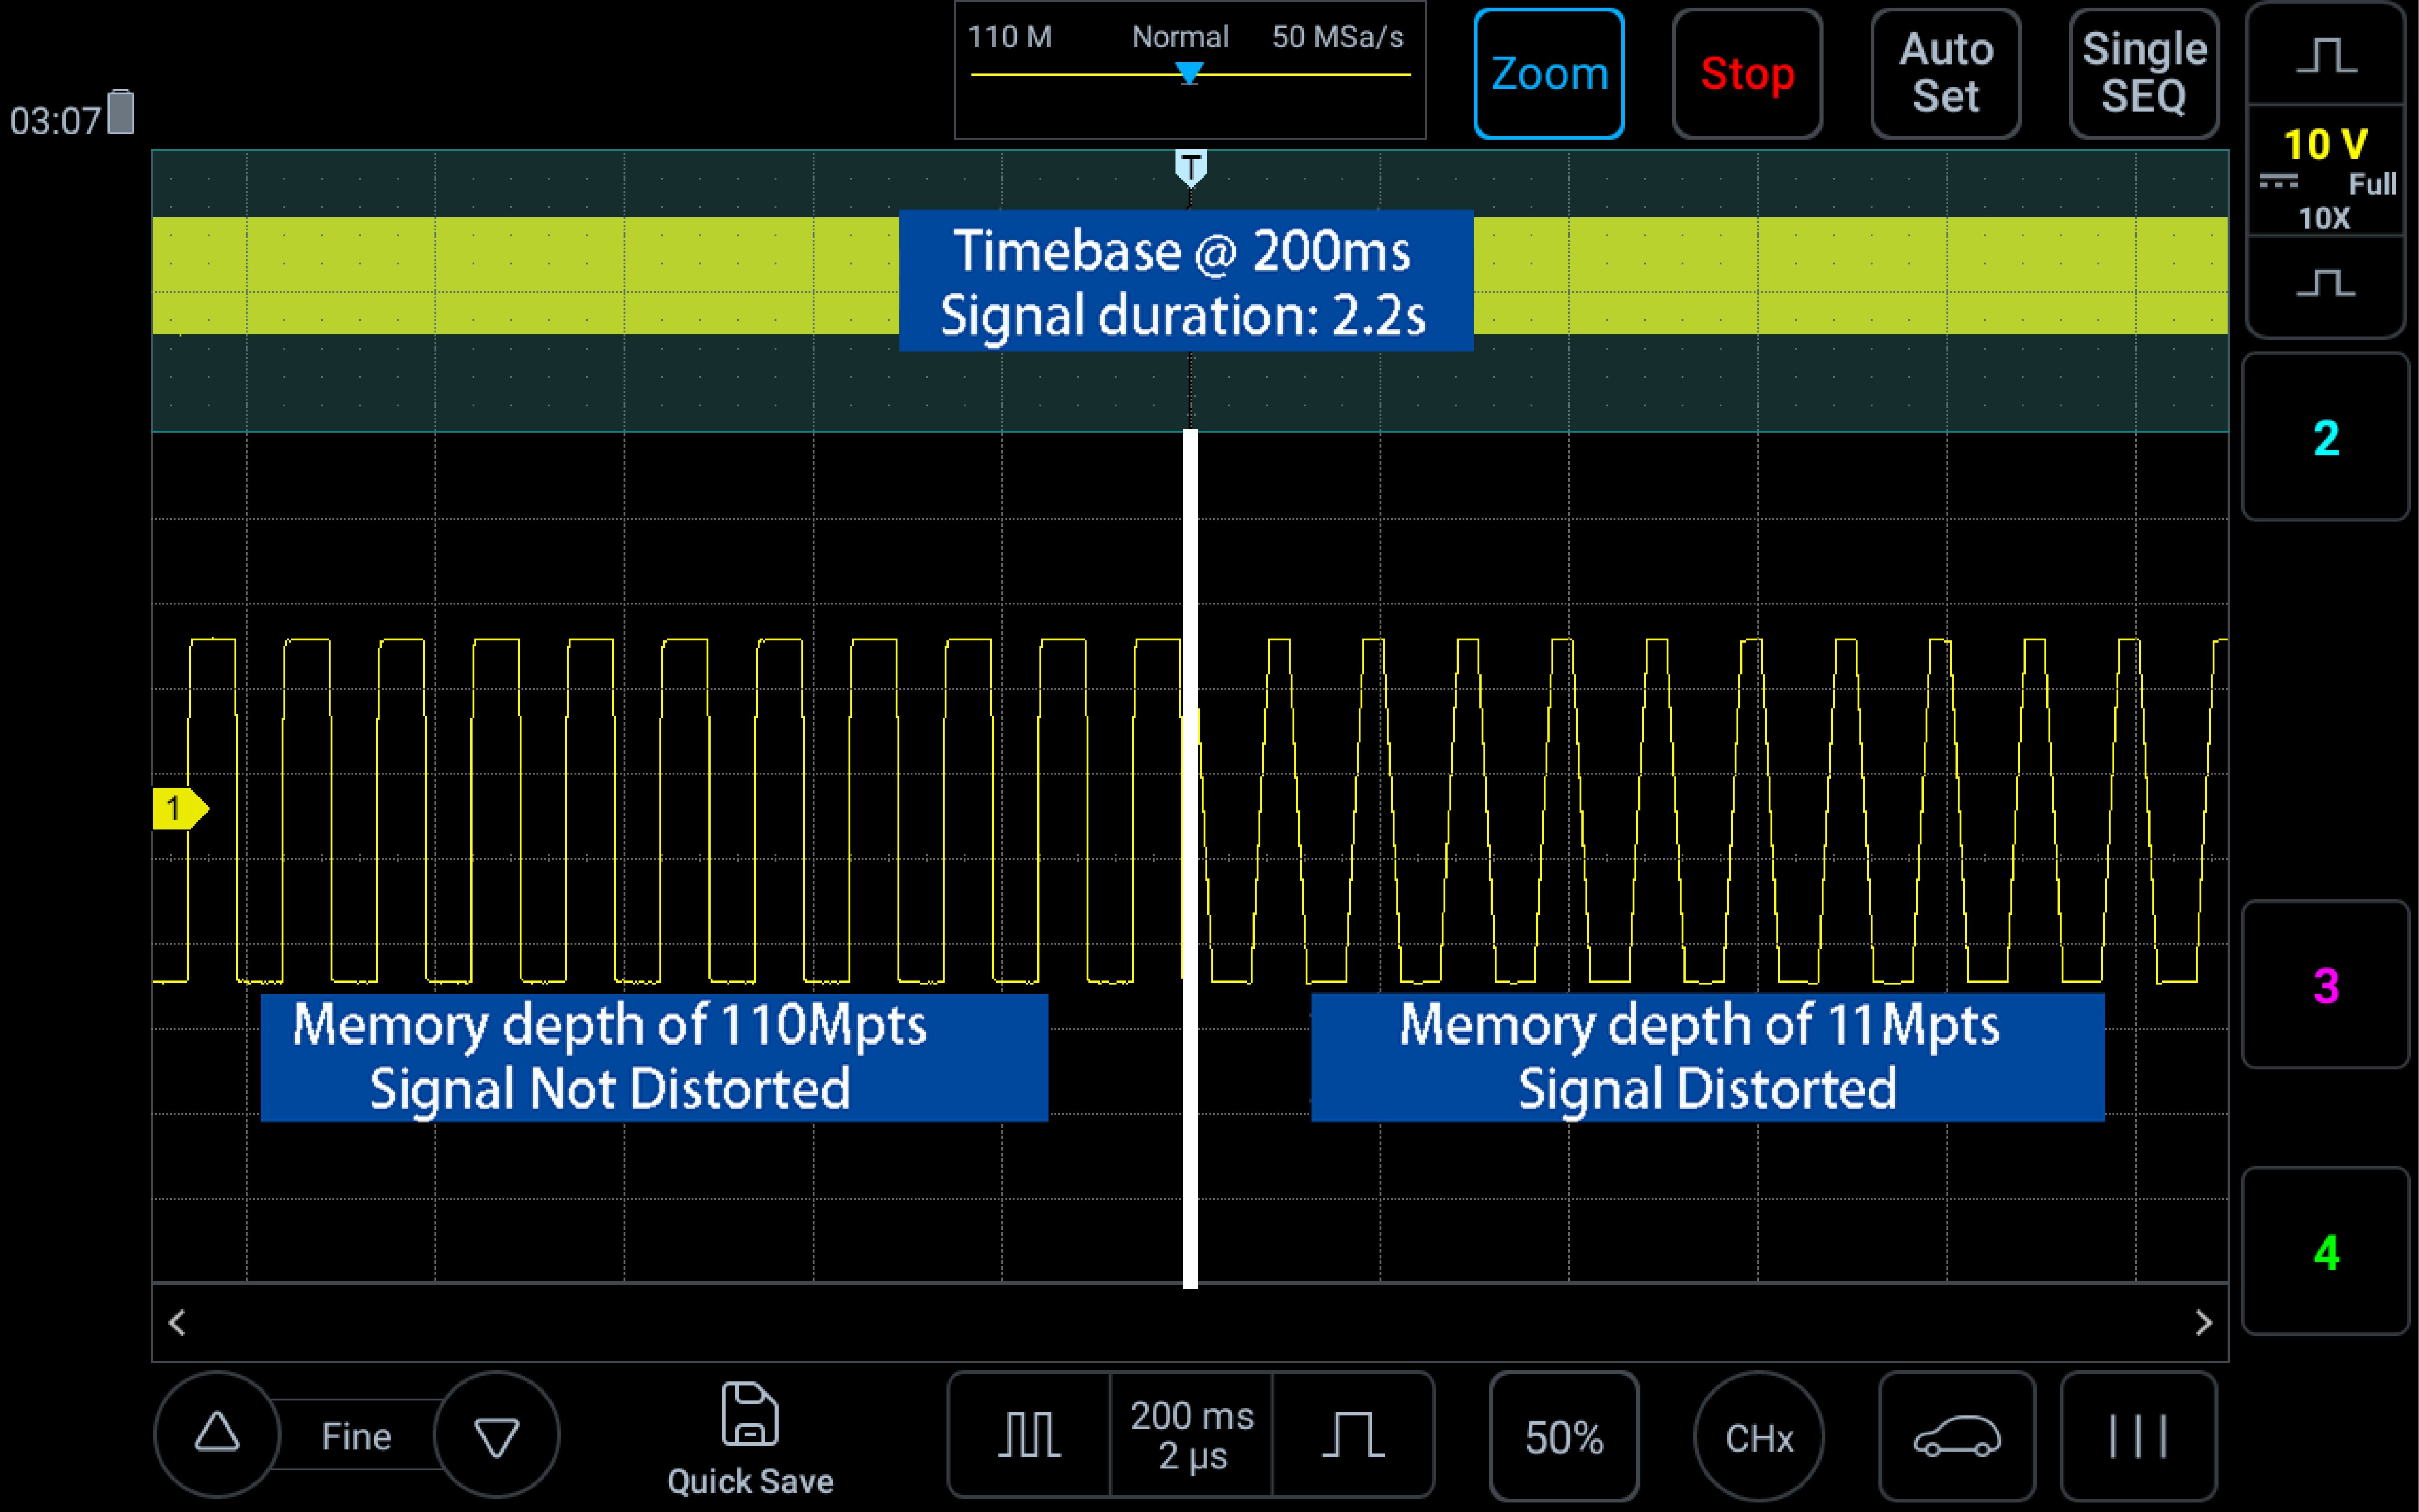Click the 50 MSa/s sample rate value
This screenshot has height=1512, width=2419.
[x=1338, y=37]
